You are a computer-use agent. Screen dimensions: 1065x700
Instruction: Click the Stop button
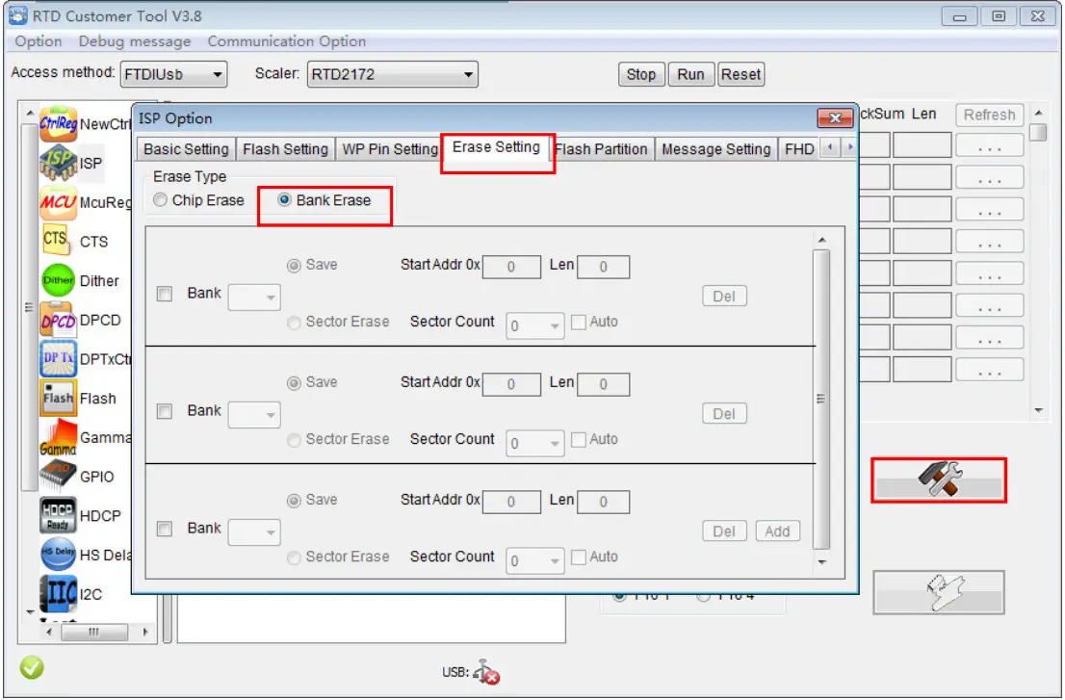click(640, 74)
